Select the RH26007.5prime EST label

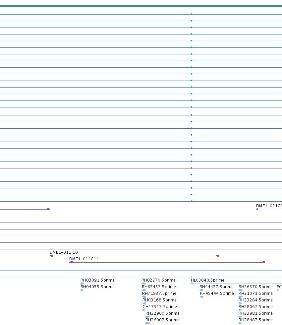pos(162,320)
